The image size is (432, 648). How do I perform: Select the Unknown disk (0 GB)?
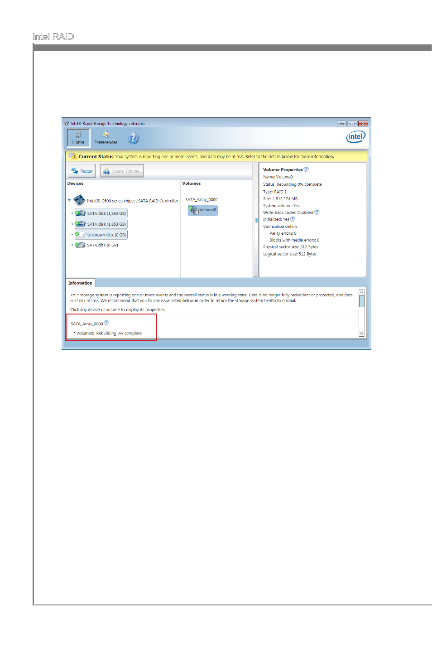[101, 235]
